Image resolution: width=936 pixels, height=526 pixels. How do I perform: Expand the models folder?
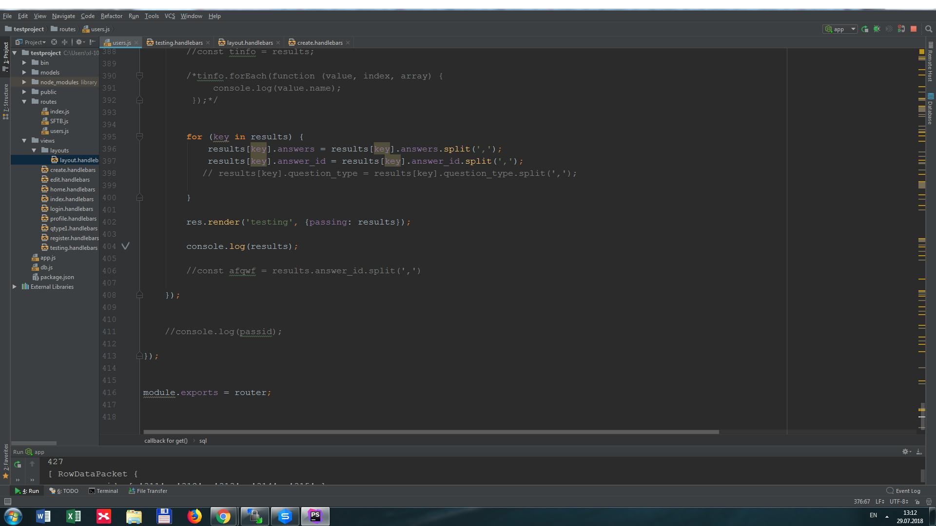click(24, 73)
